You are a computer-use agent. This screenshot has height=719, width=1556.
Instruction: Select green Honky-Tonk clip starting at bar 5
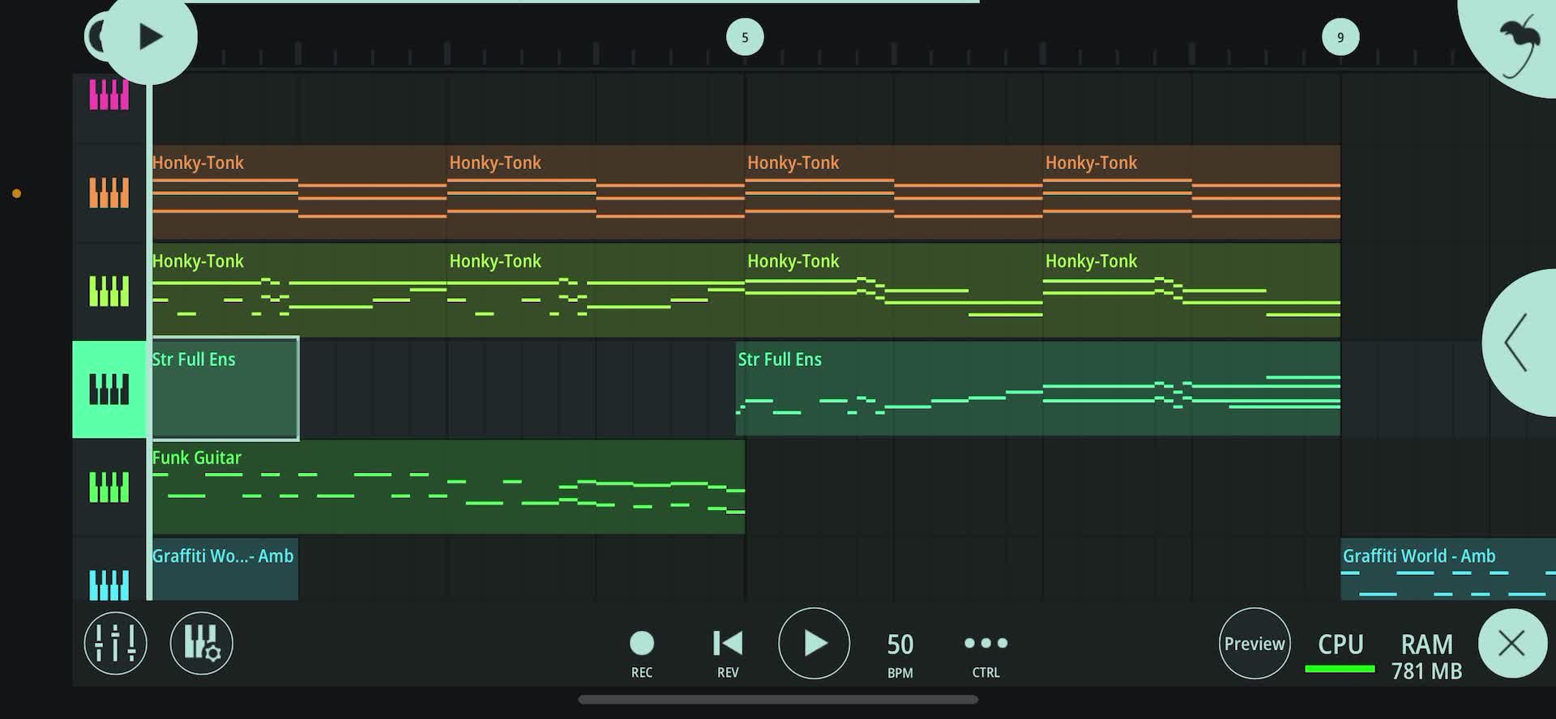894,290
